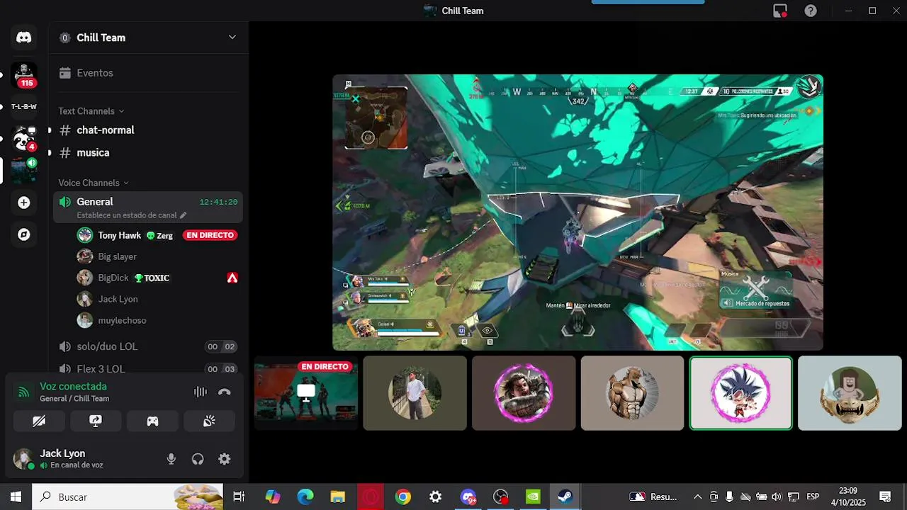Viewport: 907px width, 510px height.
Task: Open Discord direct messages home icon
Action: pyautogui.click(x=24, y=38)
